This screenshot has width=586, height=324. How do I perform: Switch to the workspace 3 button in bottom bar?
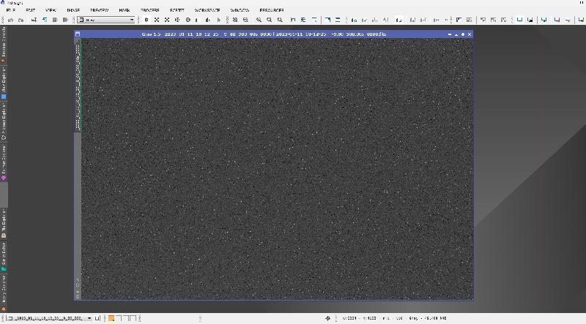click(125, 318)
